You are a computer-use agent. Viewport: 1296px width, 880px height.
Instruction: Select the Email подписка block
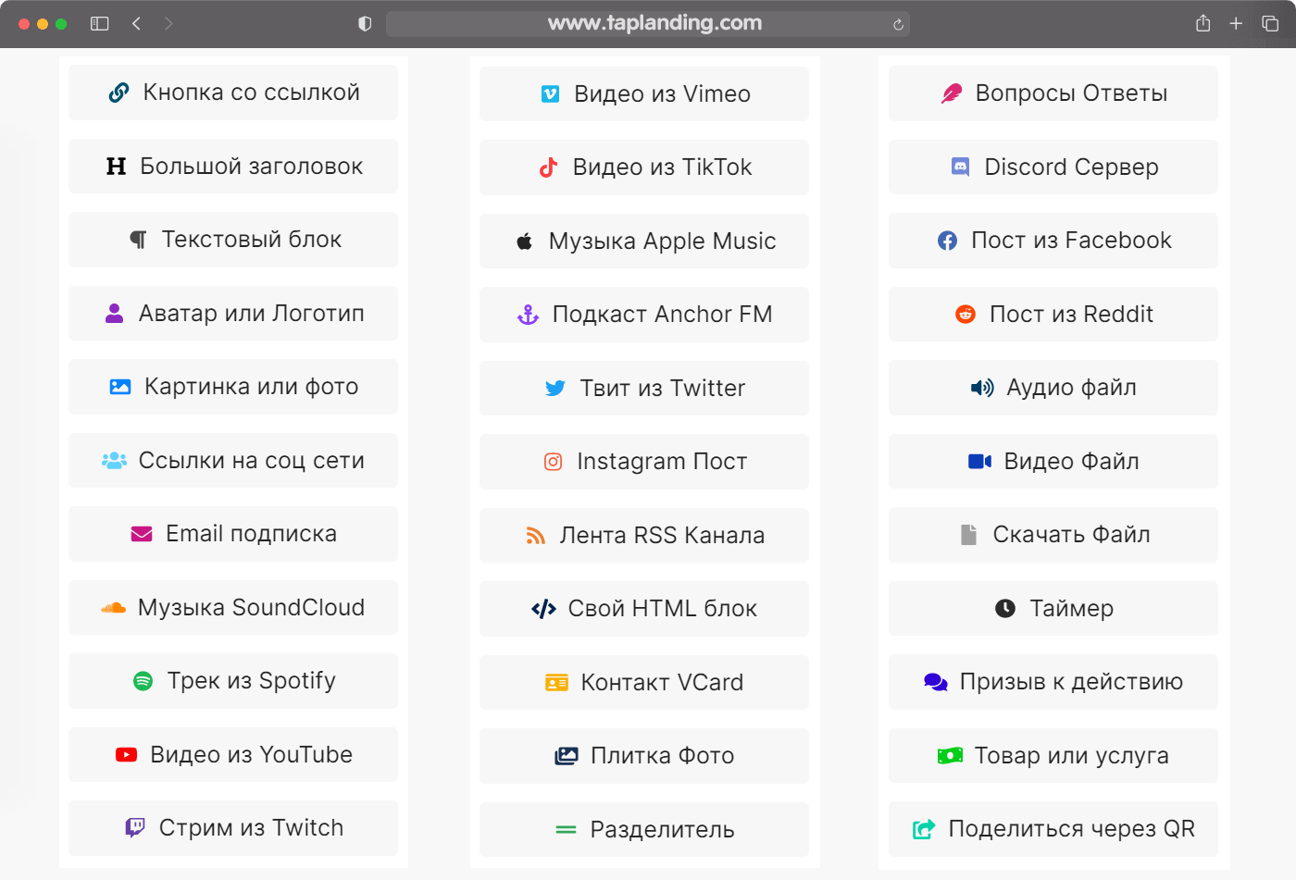[233, 534]
